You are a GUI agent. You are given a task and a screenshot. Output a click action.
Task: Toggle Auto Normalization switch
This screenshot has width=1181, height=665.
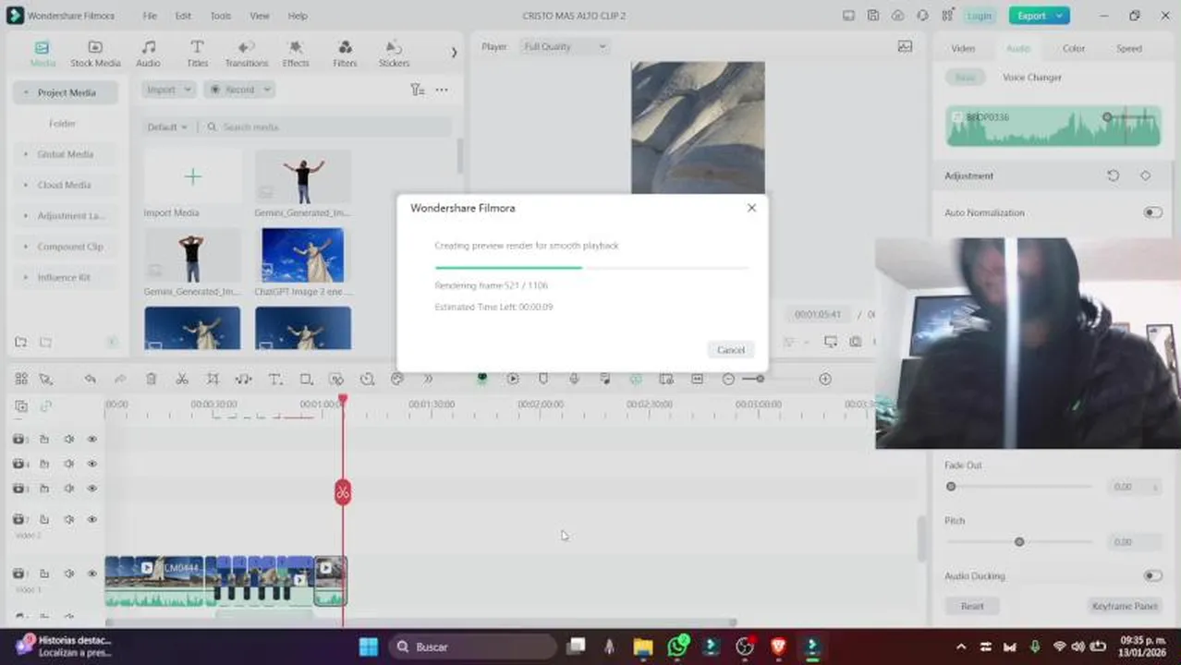(1152, 212)
